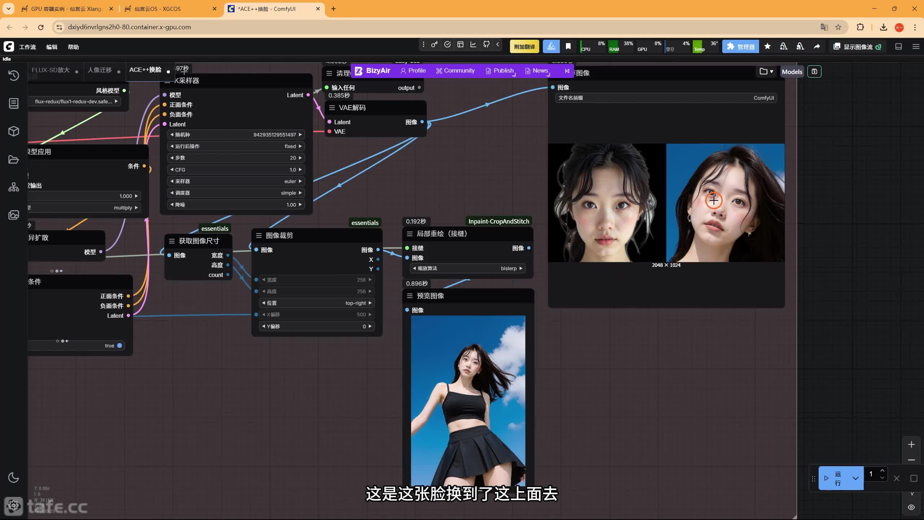The height and width of the screenshot is (520, 924).
Task: Cancel current run with X icon
Action: (x=897, y=478)
